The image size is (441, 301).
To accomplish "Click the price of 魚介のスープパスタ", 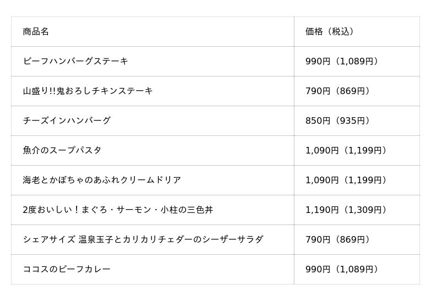I will pos(346,150).
